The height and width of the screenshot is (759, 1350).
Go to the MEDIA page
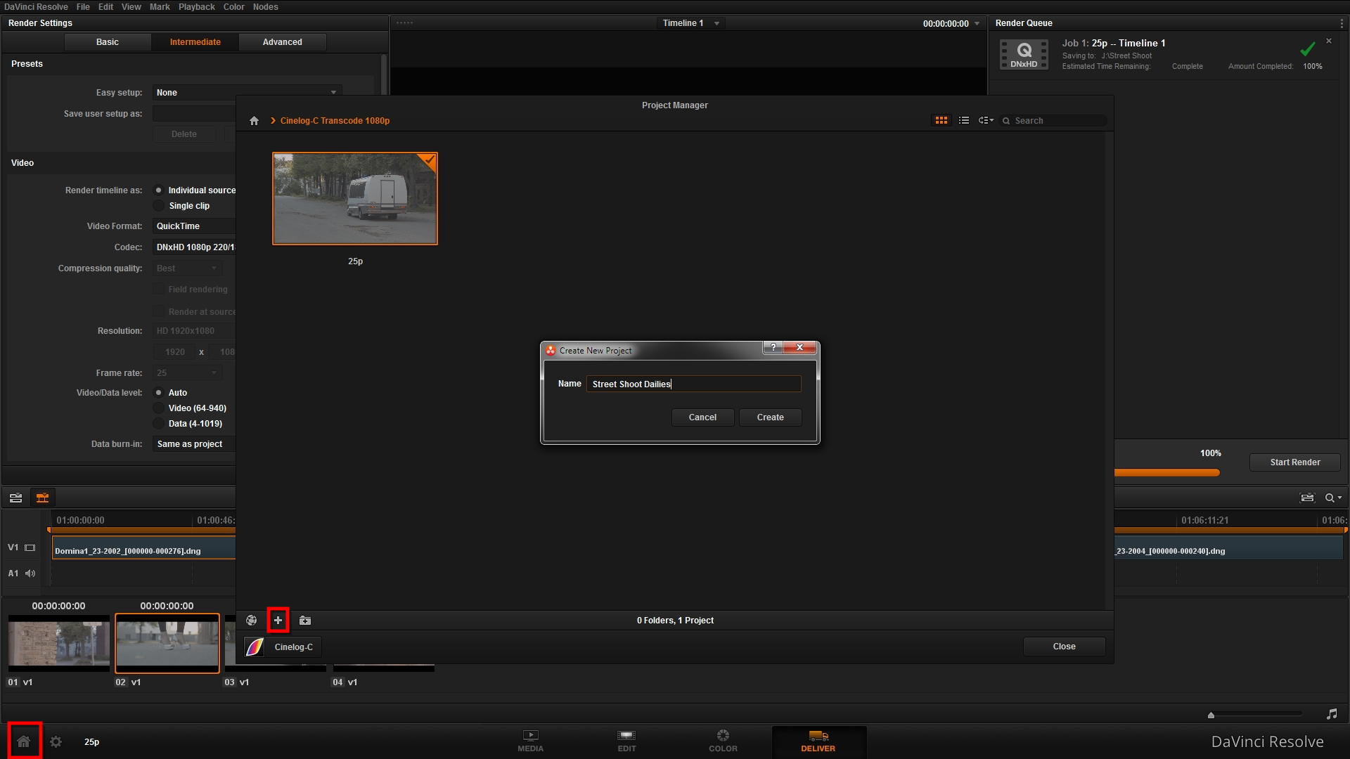pos(530,741)
